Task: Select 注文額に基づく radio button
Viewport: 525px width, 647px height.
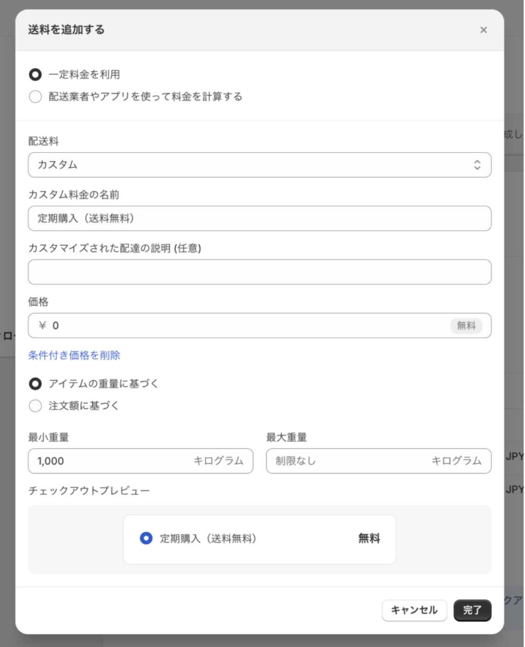Action: 36,406
